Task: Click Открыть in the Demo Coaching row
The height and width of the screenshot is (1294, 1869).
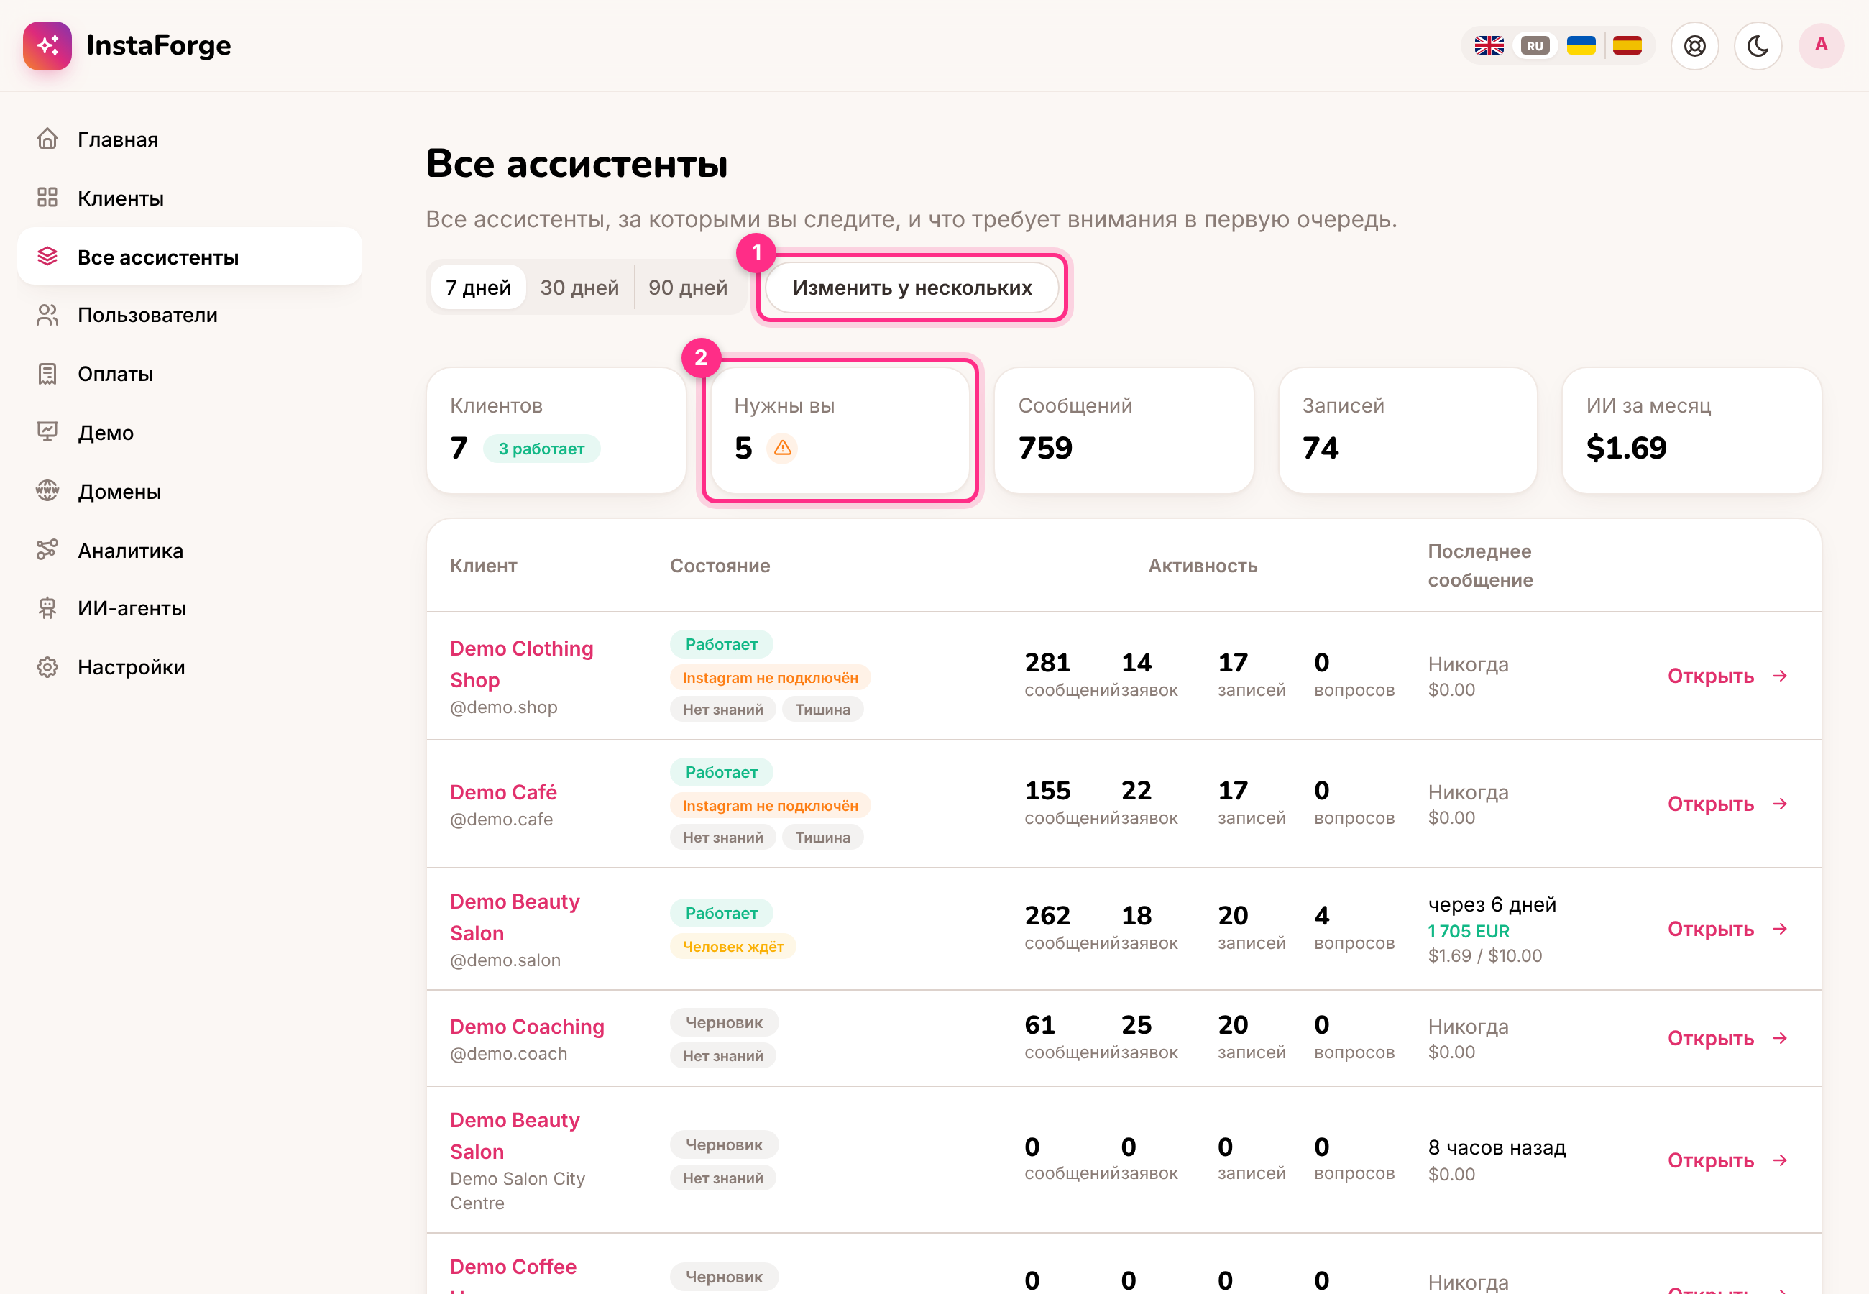Action: click(x=1727, y=1039)
